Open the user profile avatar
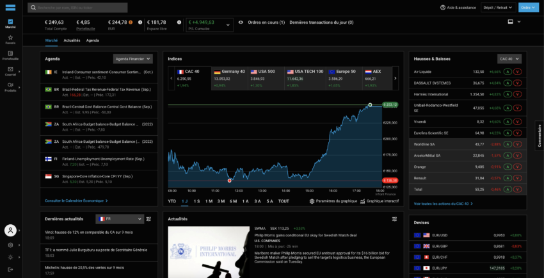The width and height of the screenshot is (544, 278). pos(10,231)
